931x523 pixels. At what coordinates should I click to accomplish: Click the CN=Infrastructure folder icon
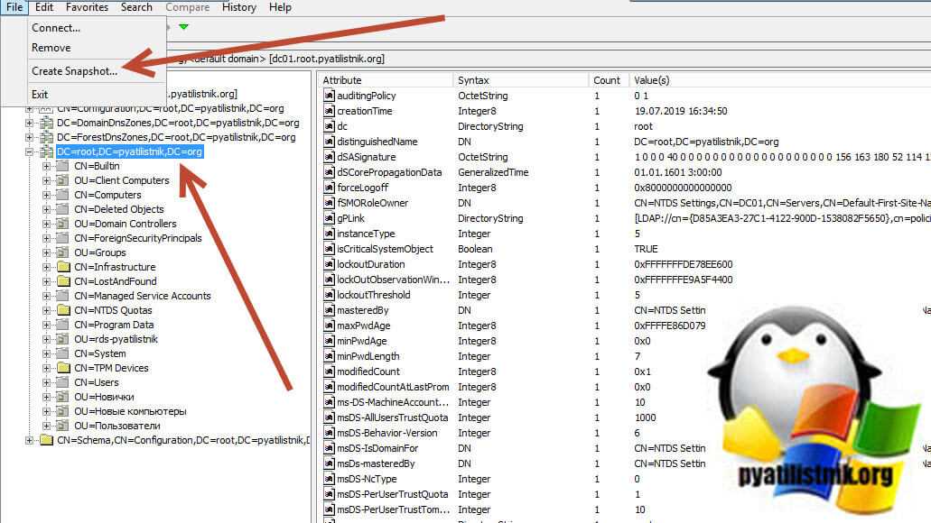pyautogui.click(x=63, y=267)
